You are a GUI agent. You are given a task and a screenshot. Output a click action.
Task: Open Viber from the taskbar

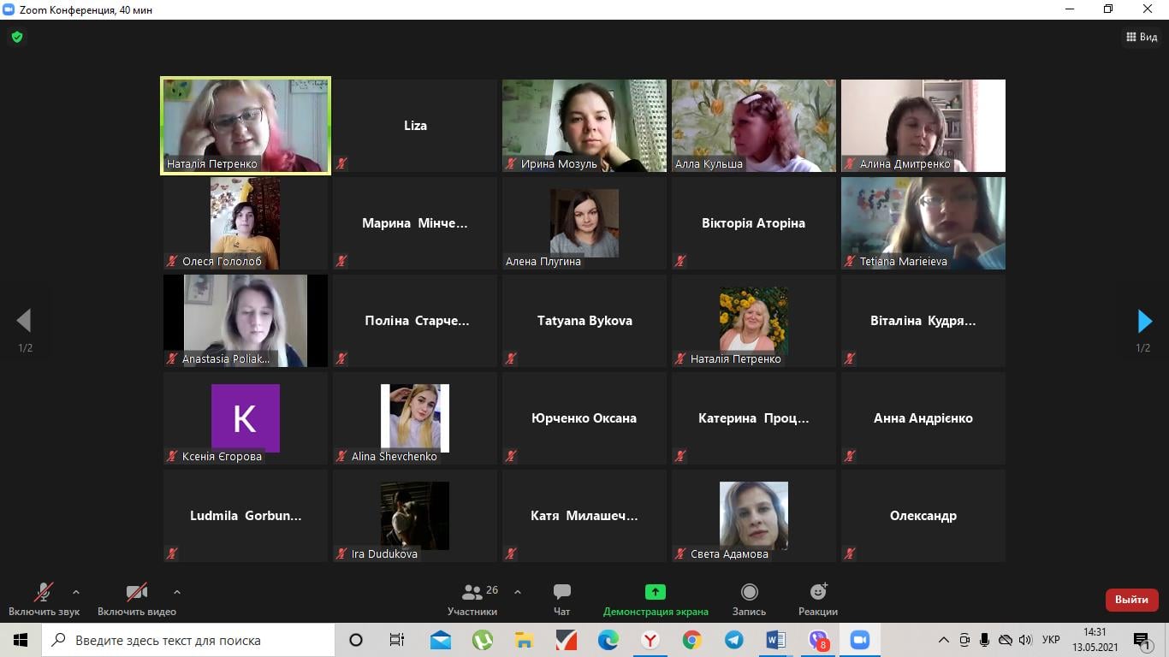point(818,640)
